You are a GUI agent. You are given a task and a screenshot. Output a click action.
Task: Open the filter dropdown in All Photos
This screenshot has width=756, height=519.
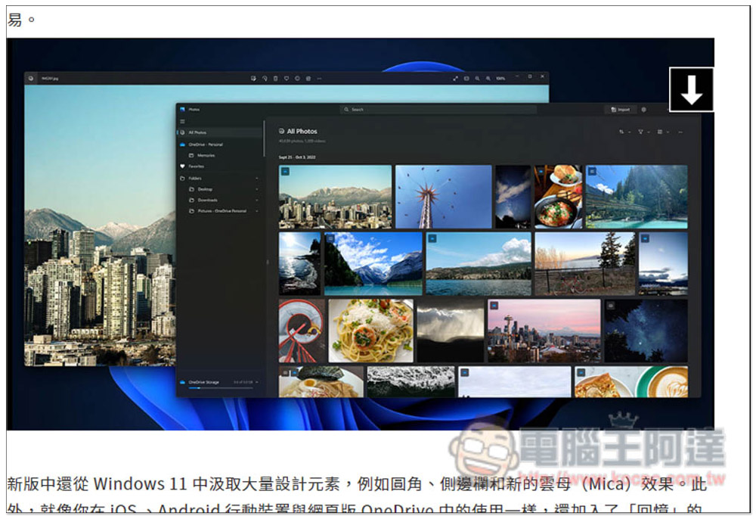(643, 132)
